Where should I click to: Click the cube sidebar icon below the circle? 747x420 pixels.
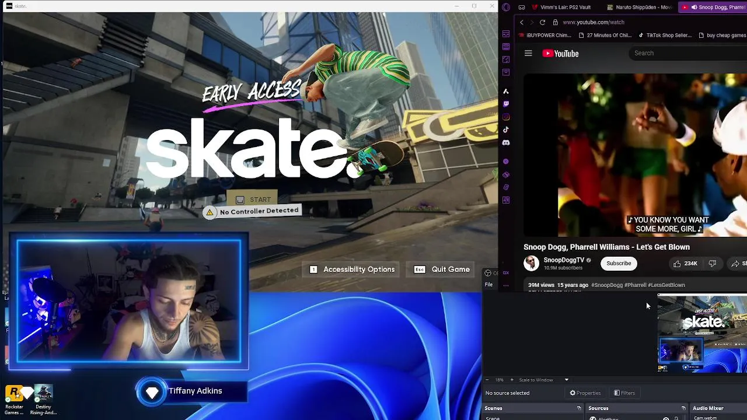click(506, 174)
